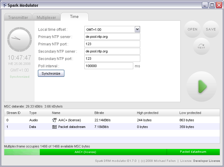Close the Spark Modulator window
224x167 pixels.
pyautogui.click(x=219, y=5)
